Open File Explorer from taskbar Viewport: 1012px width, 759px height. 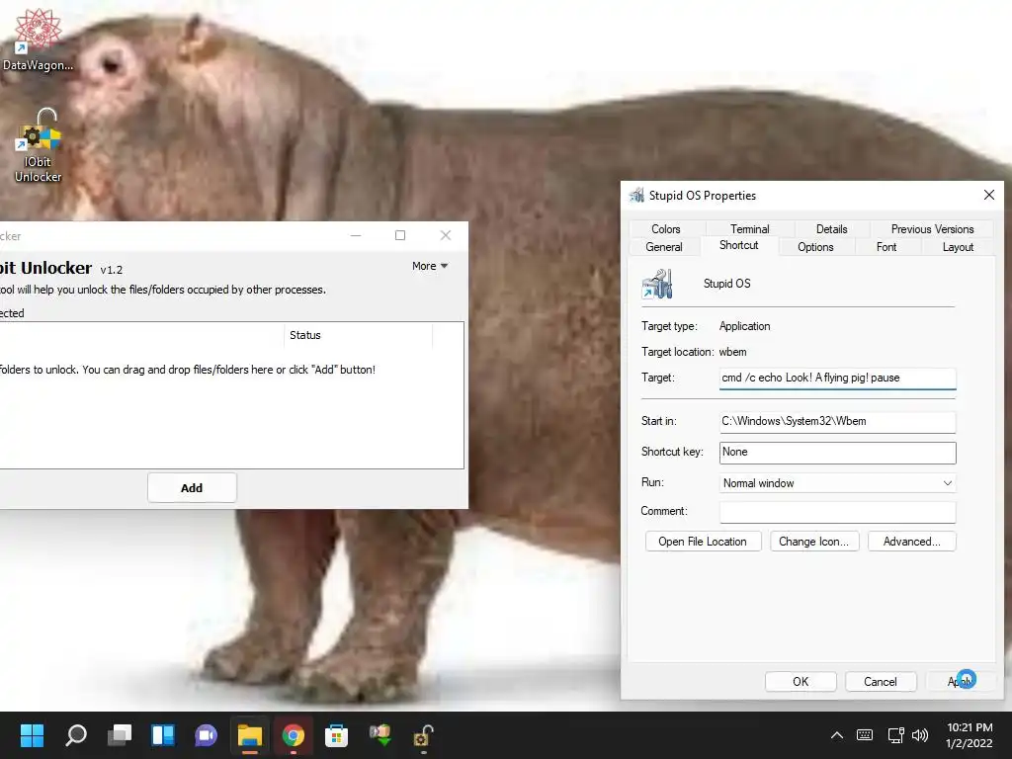point(250,735)
